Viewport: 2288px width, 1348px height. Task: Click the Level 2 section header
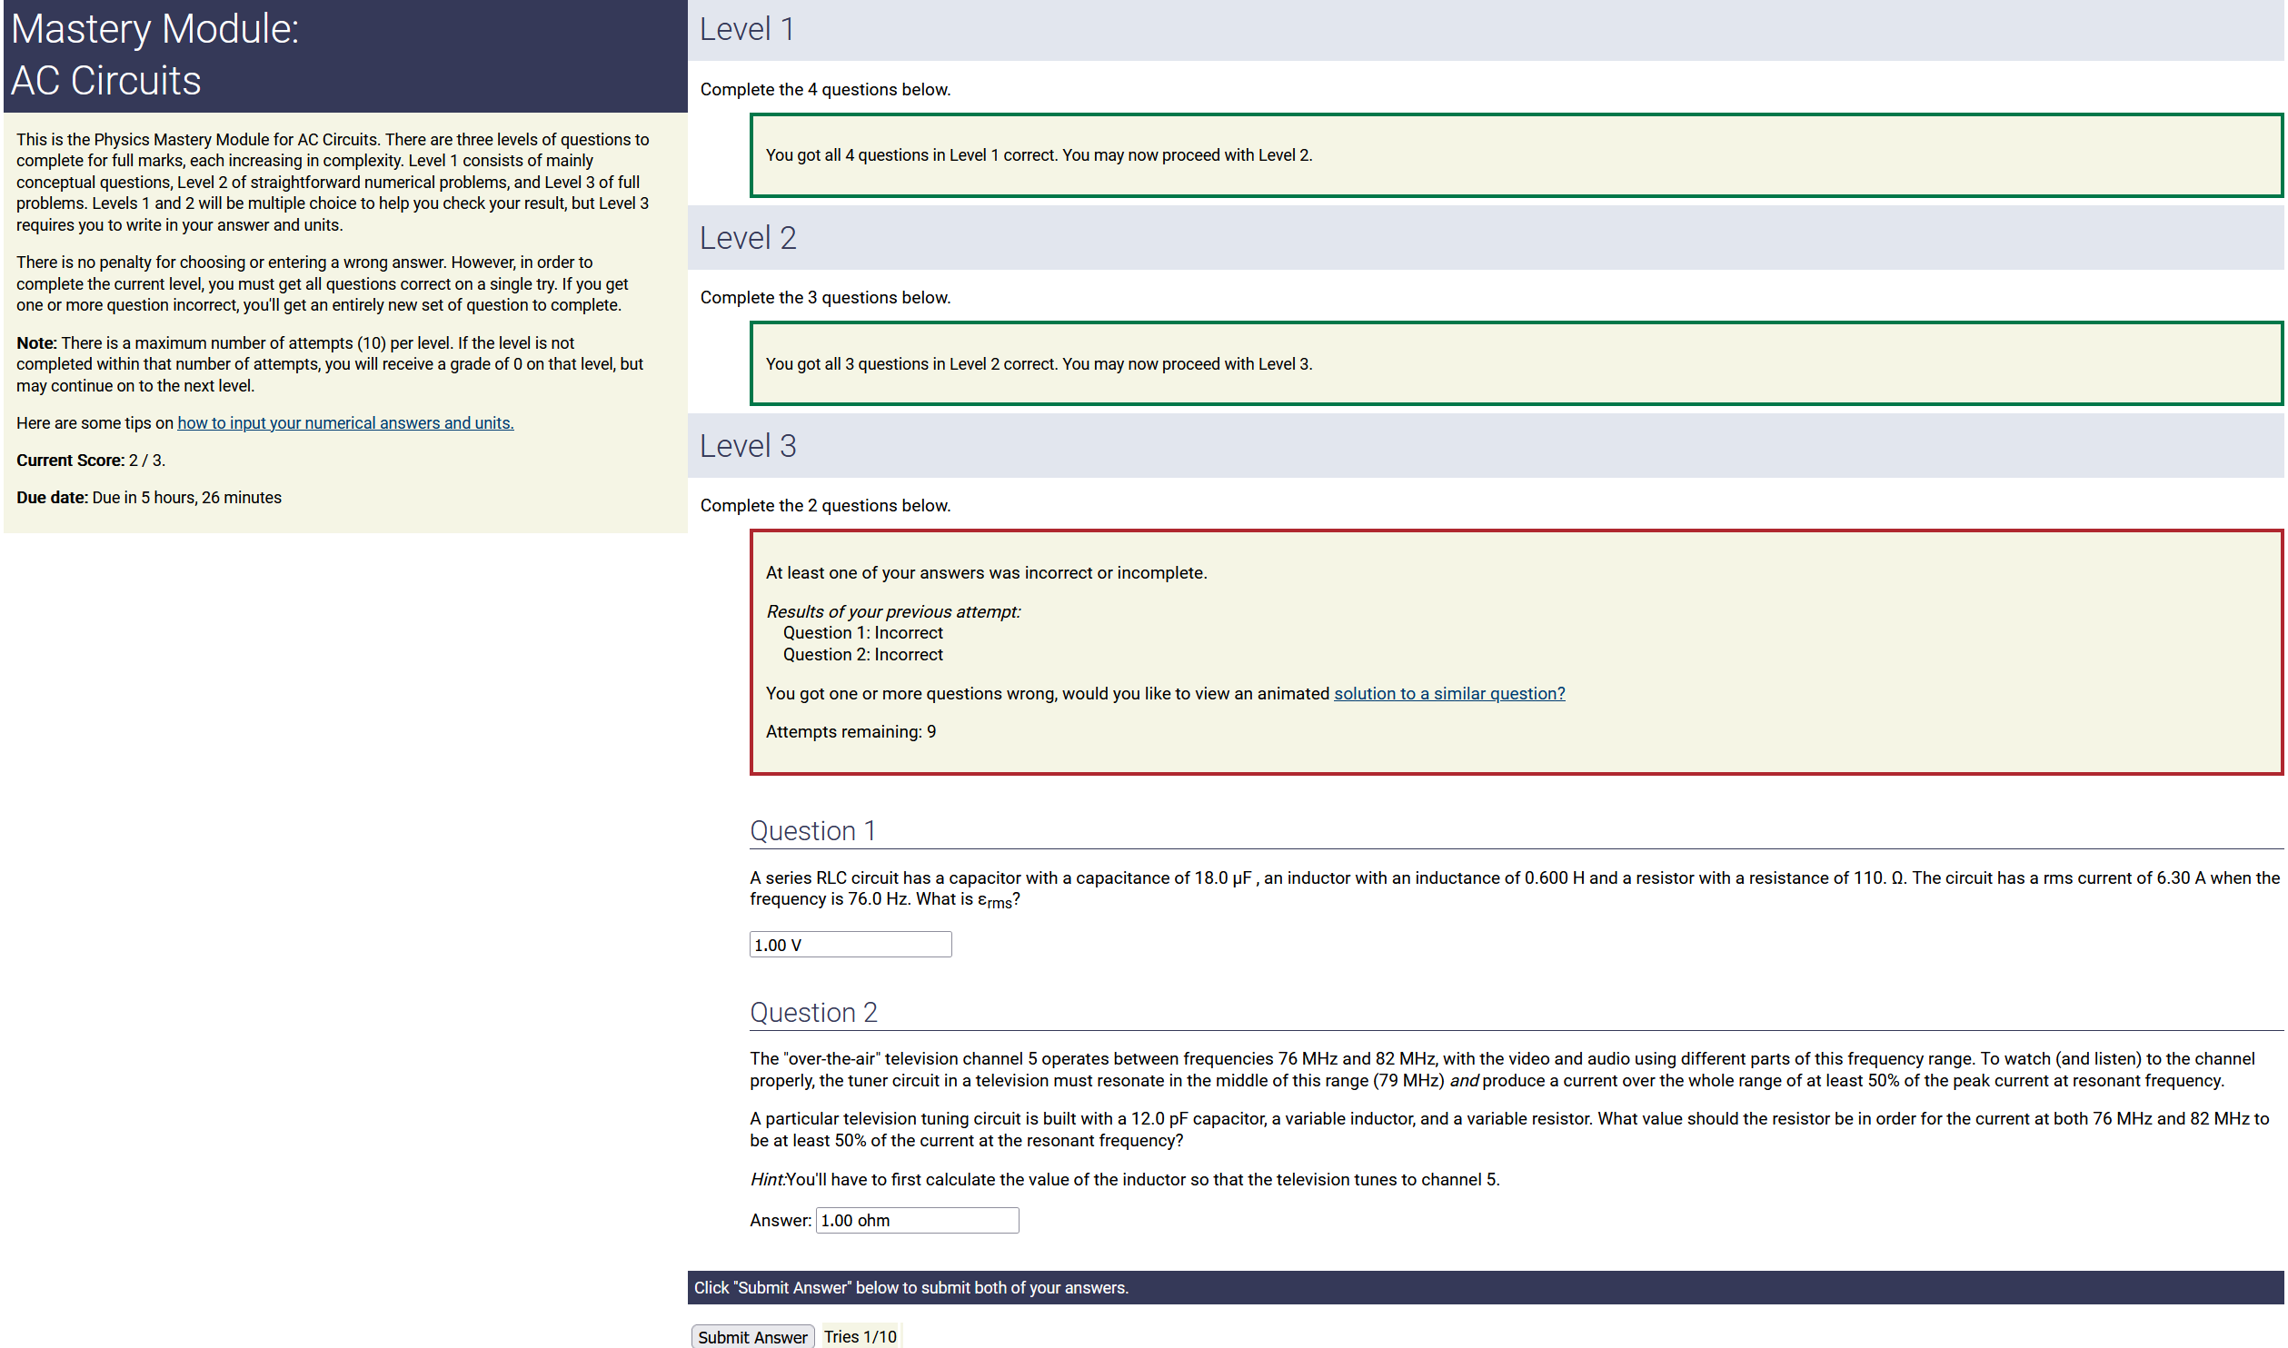(x=747, y=238)
